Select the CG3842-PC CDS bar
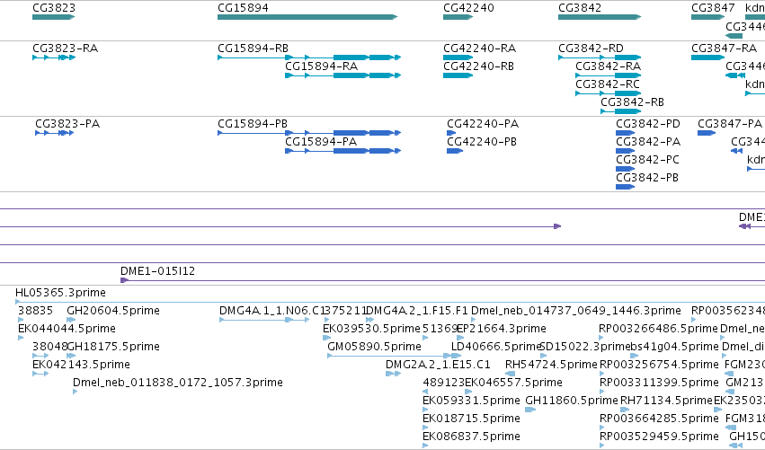 (626, 169)
